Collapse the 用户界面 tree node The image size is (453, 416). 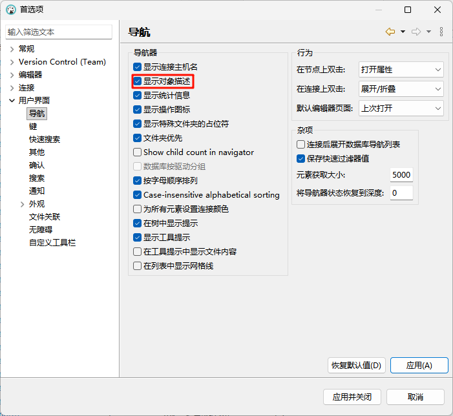(12, 101)
